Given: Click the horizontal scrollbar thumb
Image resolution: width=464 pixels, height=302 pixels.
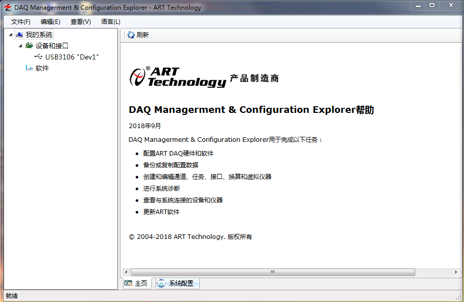Looking at the screenshot, I should point(272,273).
